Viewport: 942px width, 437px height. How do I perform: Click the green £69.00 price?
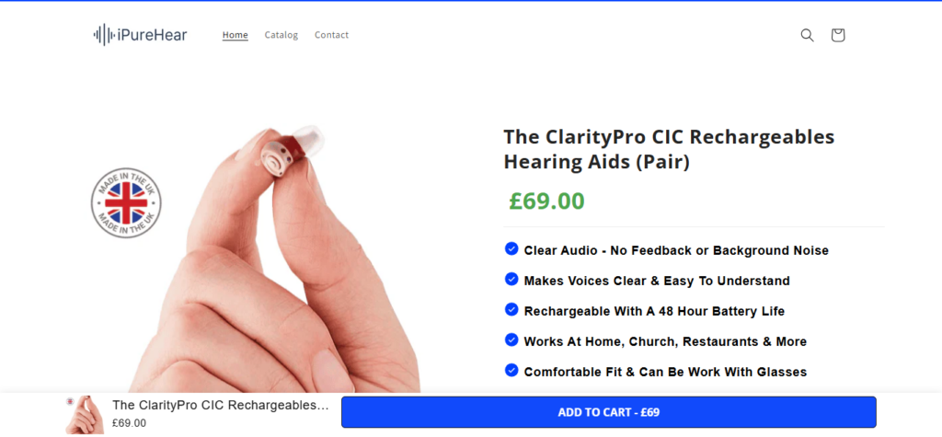click(x=546, y=201)
